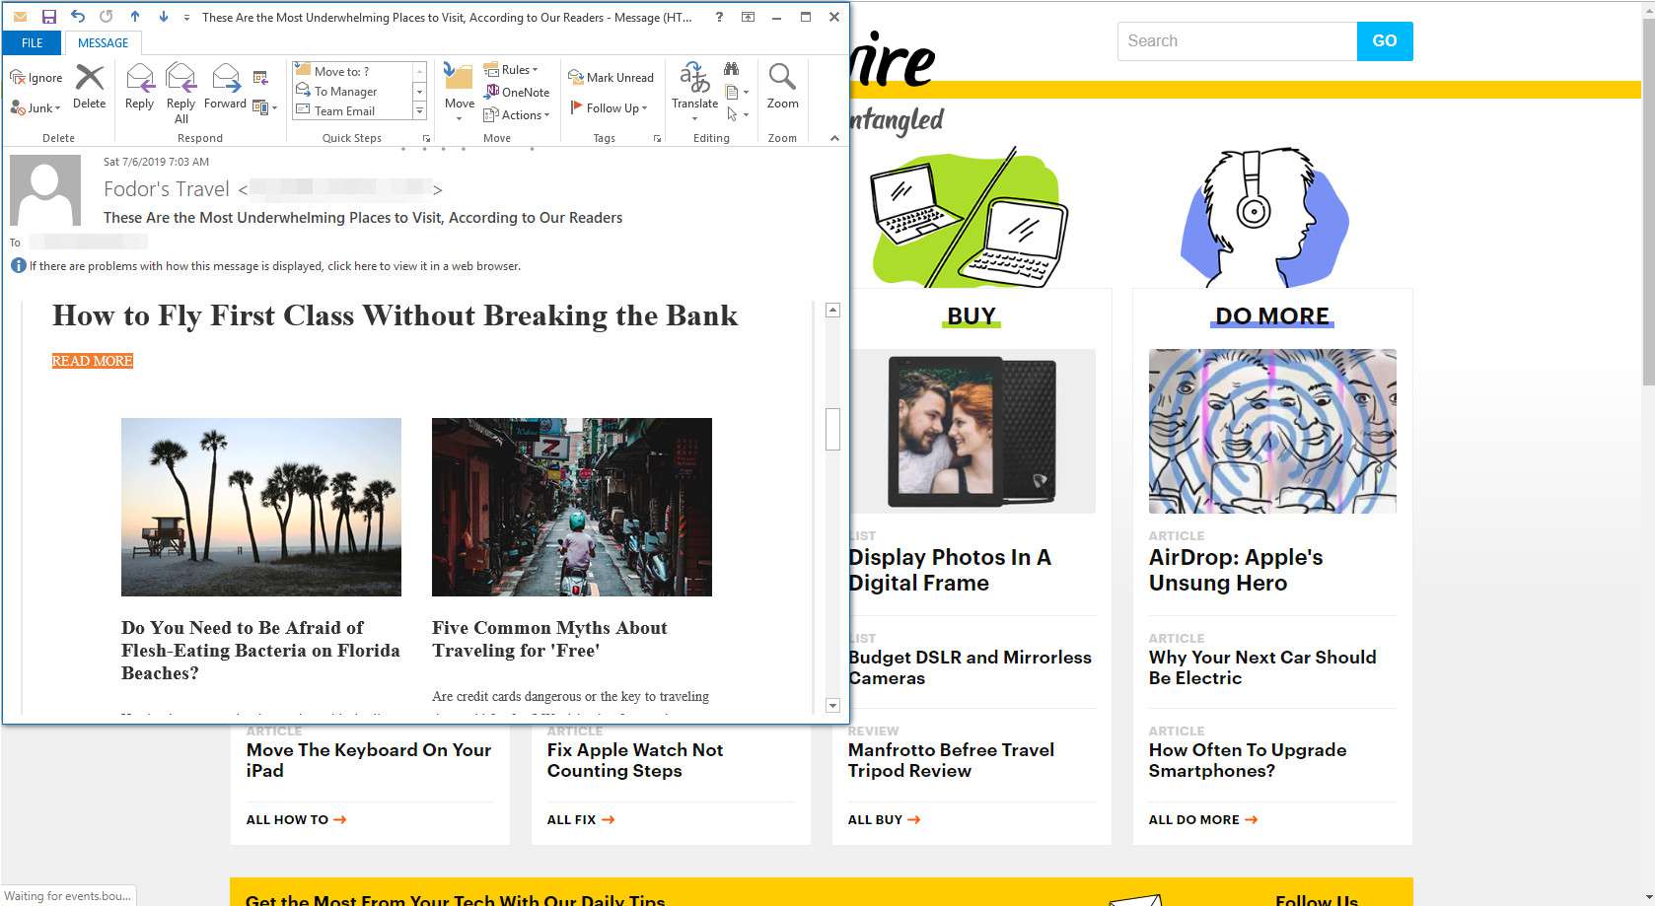Choose the To Manager quick step
The height and width of the screenshot is (906, 1655).
coord(351,91)
